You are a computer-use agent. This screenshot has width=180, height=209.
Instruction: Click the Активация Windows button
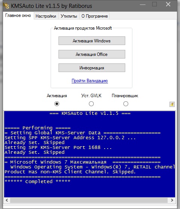(x=92, y=41)
